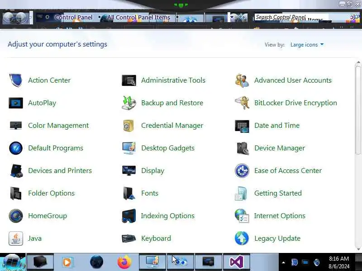The image size is (362, 271).
Task: Open the Windows Start button
Action: click(x=12, y=262)
